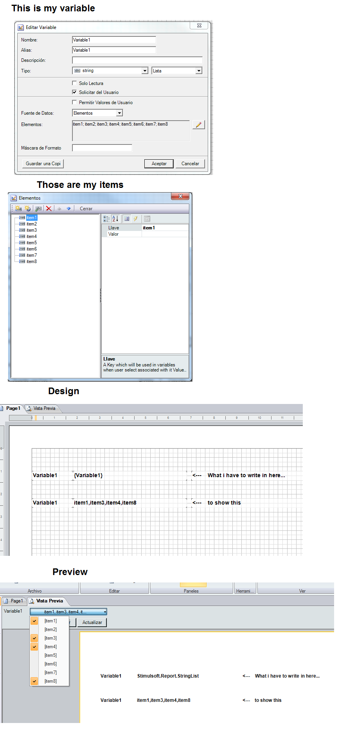Select item2 in the Elementos tree
Viewport: 338px width, 732px height.
(x=32, y=224)
